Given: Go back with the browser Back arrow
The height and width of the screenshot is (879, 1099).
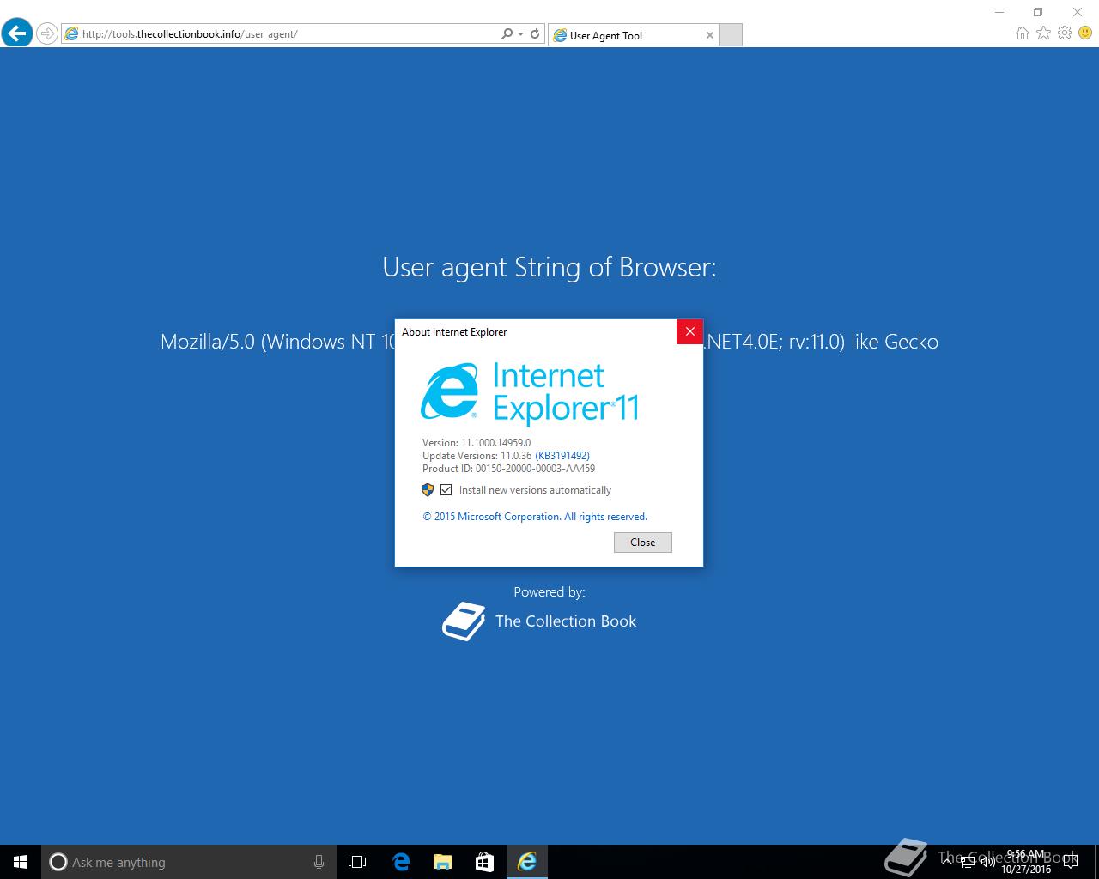Looking at the screenshot, I should 17,33.
